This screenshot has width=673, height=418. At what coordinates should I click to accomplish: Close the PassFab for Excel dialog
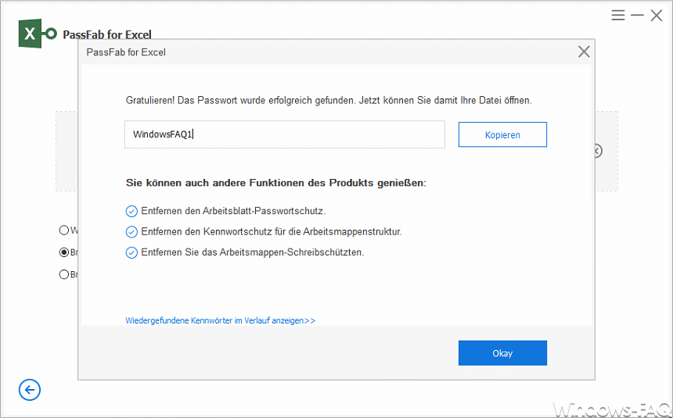[x=584, y=52]
